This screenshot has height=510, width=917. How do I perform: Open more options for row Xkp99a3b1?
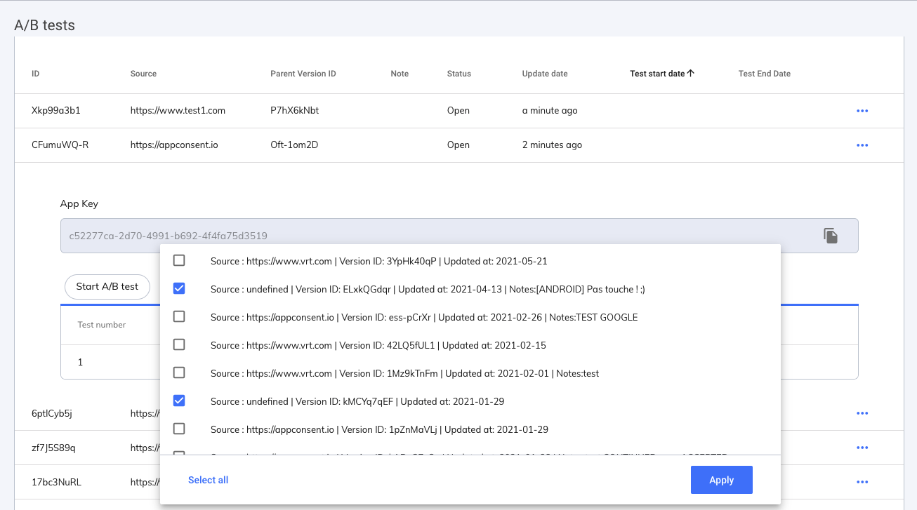coord(862,111)
